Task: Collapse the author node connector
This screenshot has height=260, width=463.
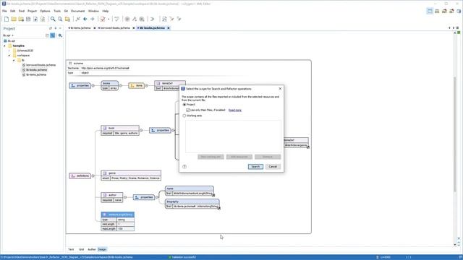Action: pyautogui.click(x=125, y=197)
